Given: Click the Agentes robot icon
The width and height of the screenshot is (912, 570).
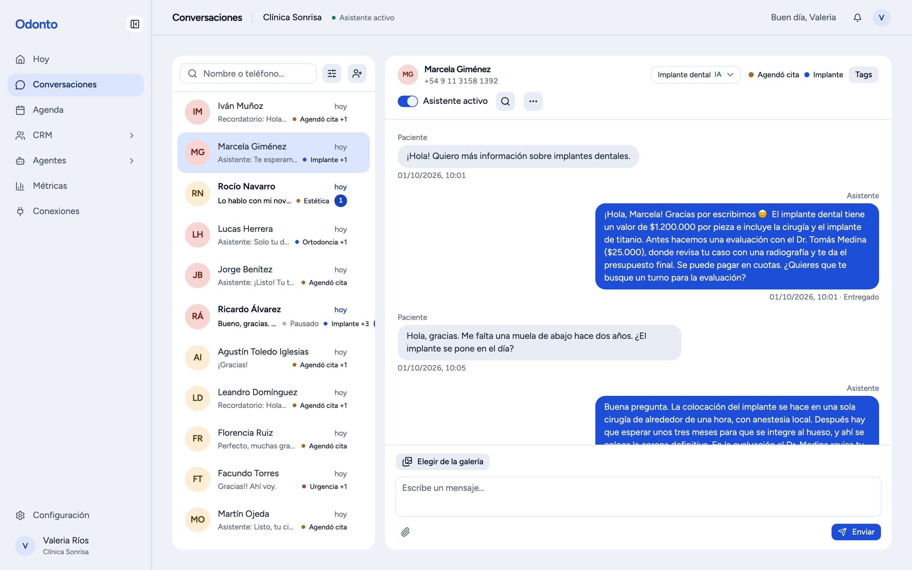Looking at the screenshot, I should (x=20, y=161).
